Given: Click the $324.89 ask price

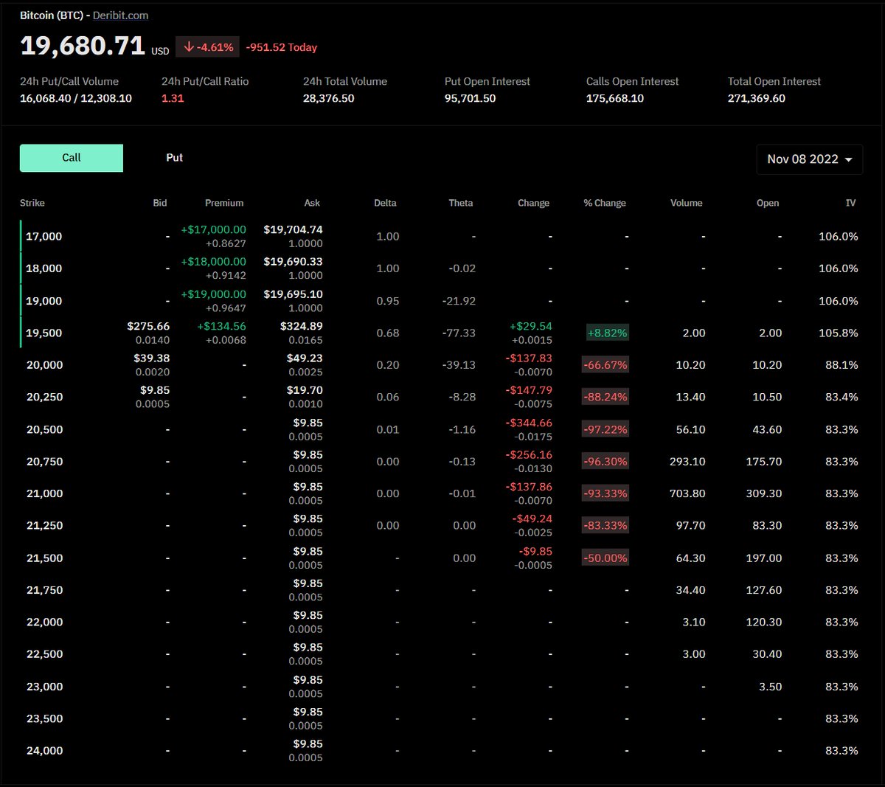Looking at the screenshot, I should coord(302,326).
